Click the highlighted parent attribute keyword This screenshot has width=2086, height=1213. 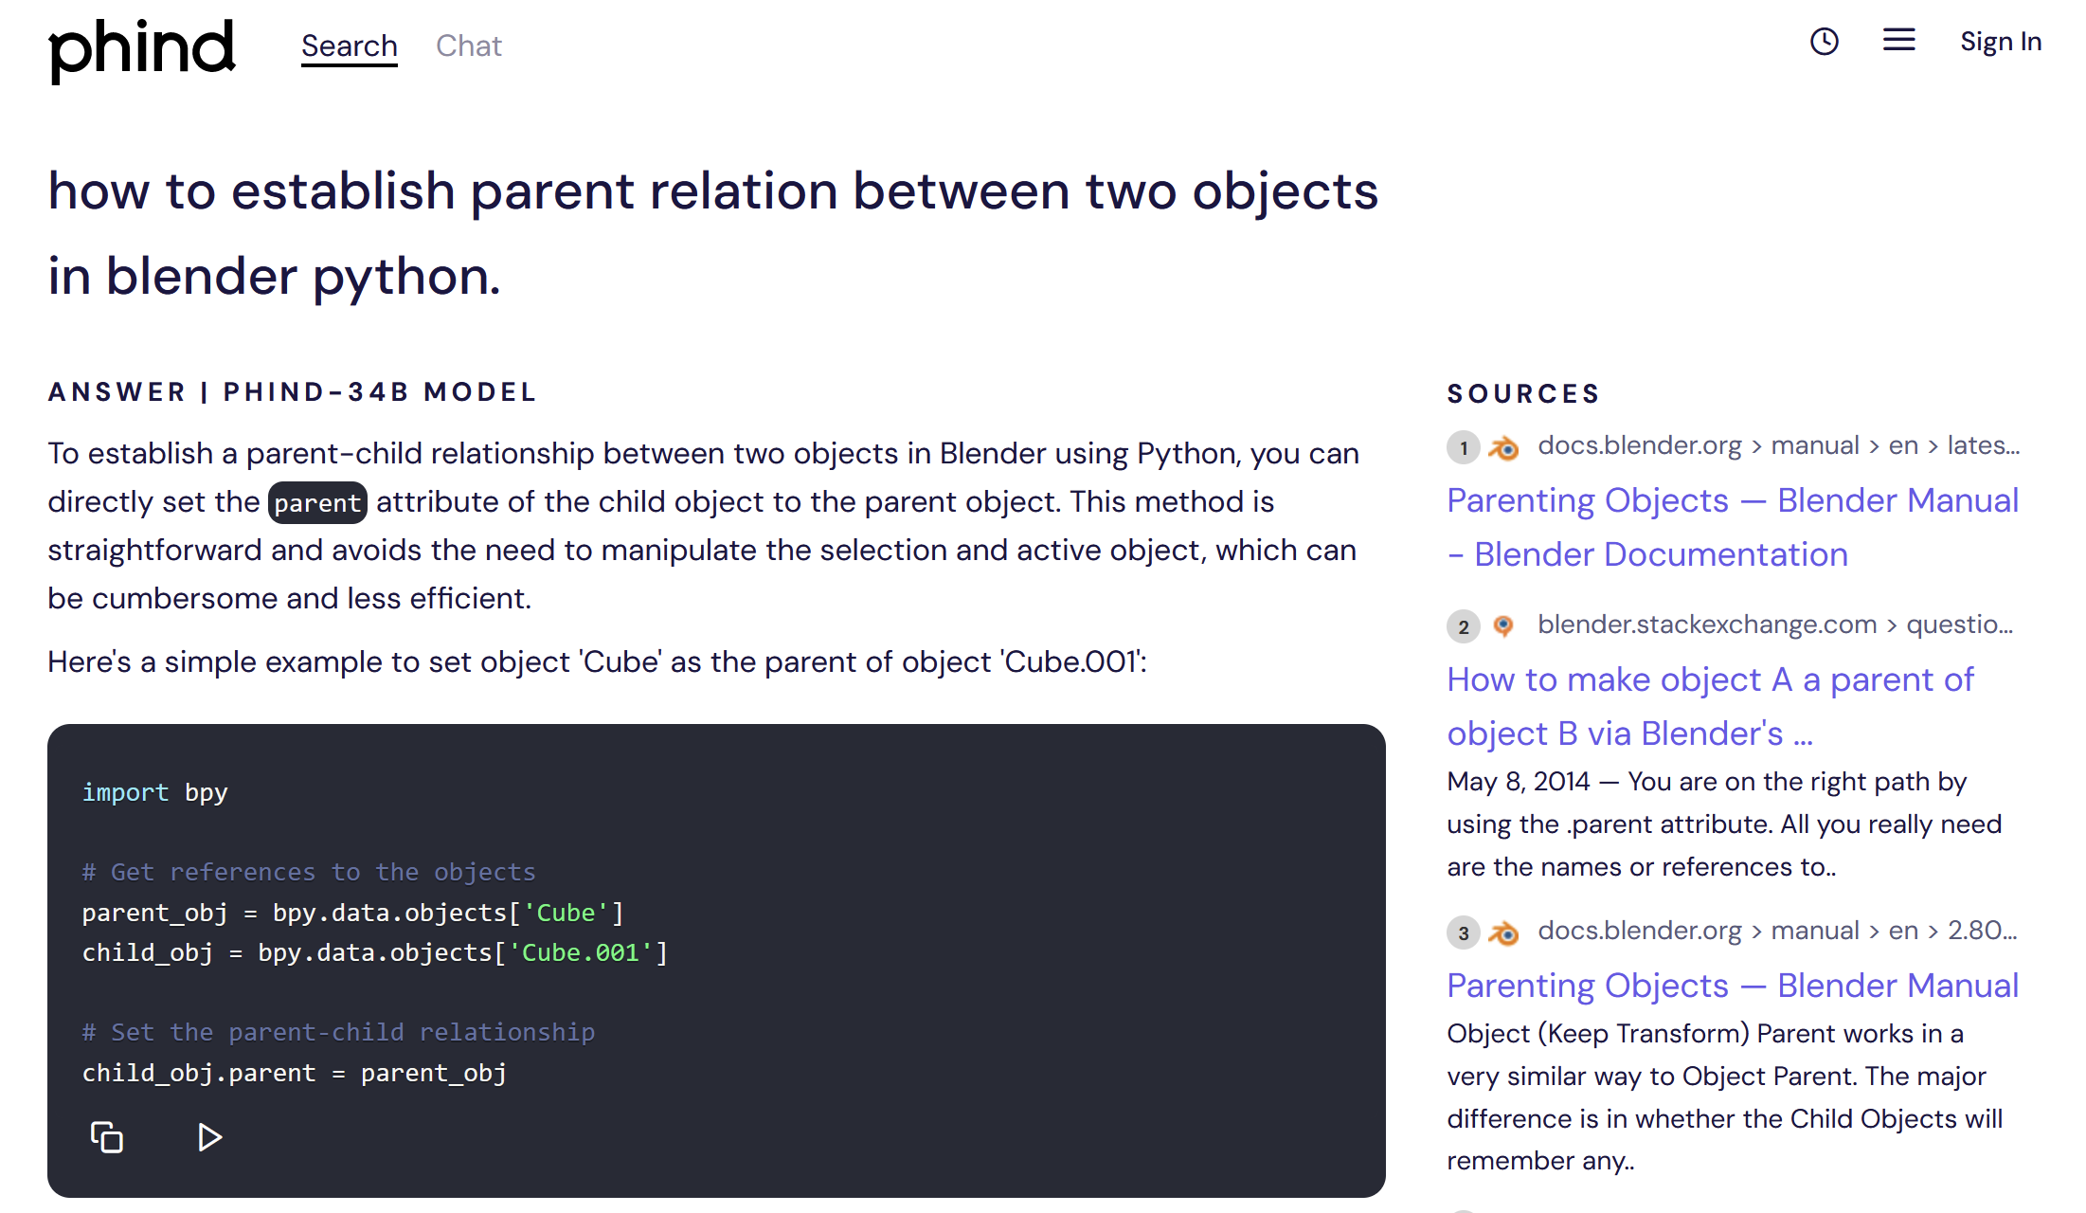(315, 501)
